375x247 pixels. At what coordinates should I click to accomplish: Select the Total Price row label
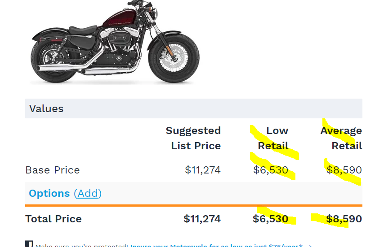[x=54, y=219]
